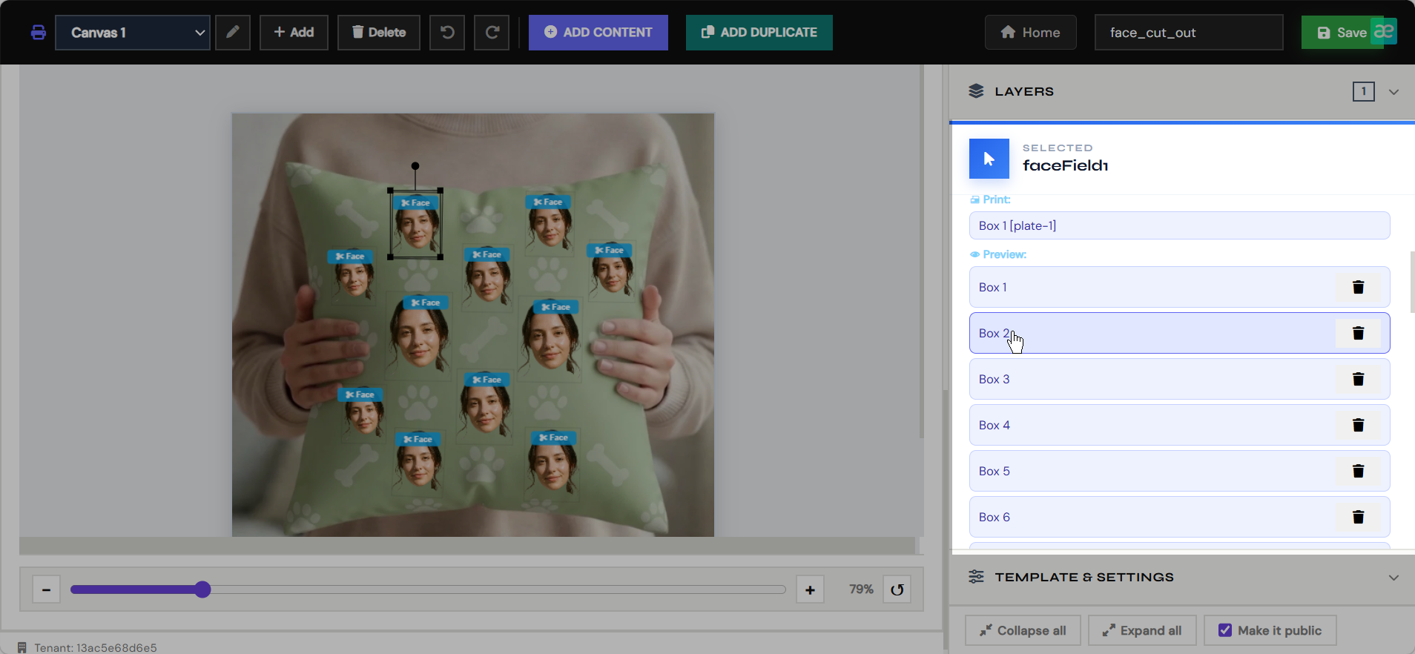Expand Template & Settings chevron
The height and width of the screenshot is (654, 1415).
coord(1393,578)
